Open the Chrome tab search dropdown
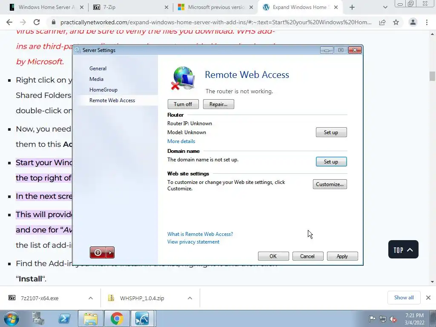 pos(385,7)
